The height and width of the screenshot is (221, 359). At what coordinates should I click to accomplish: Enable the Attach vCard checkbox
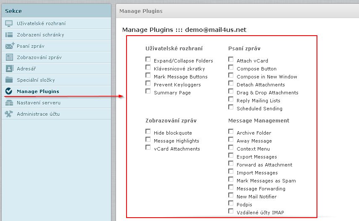point(231,60)
